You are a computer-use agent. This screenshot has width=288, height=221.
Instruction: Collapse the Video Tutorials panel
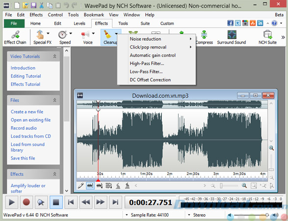(55, 56)
